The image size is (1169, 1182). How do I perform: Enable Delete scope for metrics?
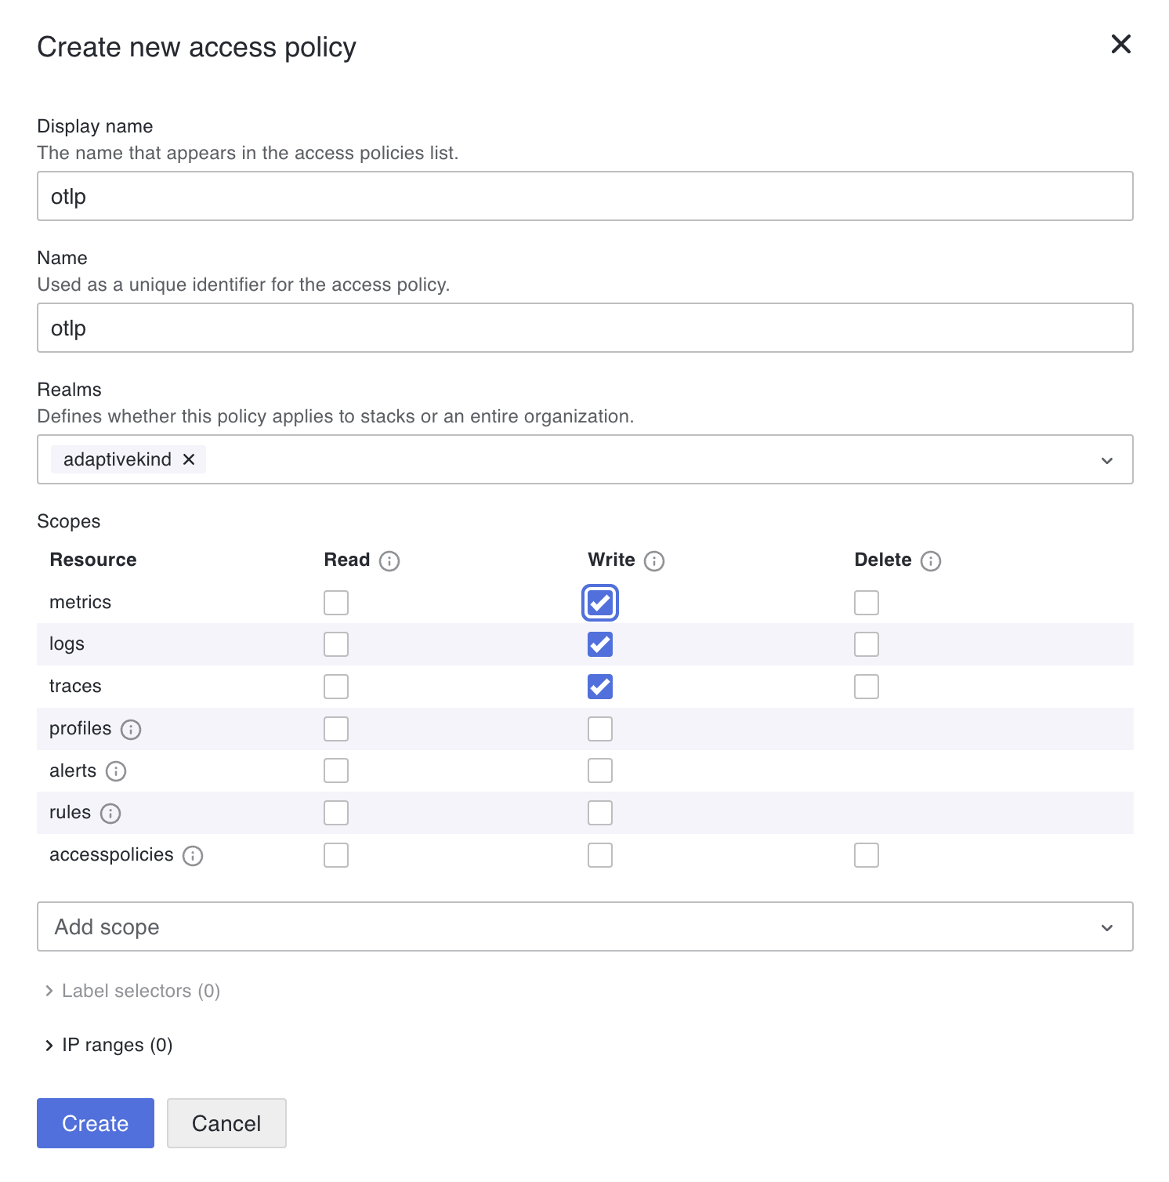(x=867, y=603)
